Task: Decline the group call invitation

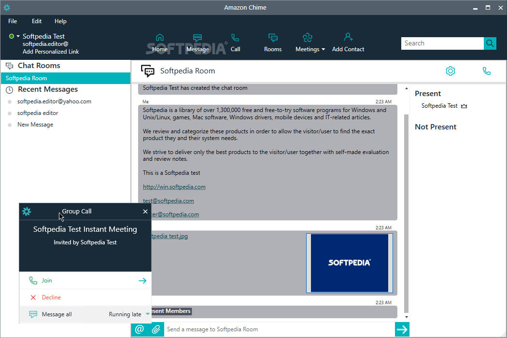Action: tap(85, 297)
